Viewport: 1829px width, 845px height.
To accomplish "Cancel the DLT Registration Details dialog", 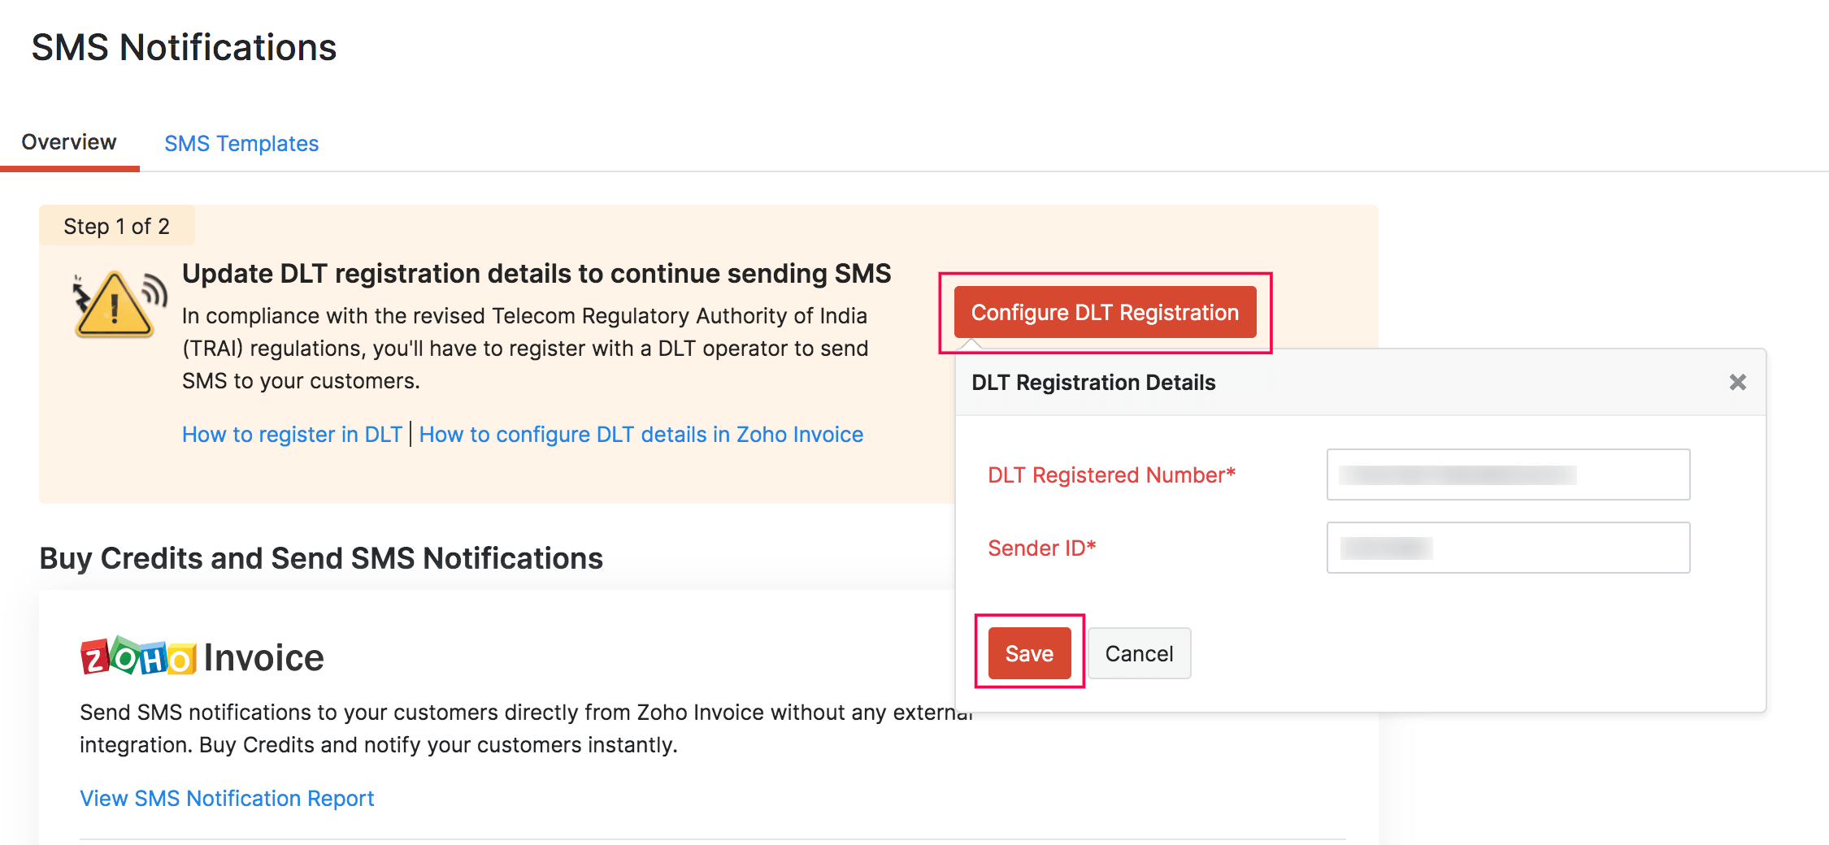I will pos(1139,653).
